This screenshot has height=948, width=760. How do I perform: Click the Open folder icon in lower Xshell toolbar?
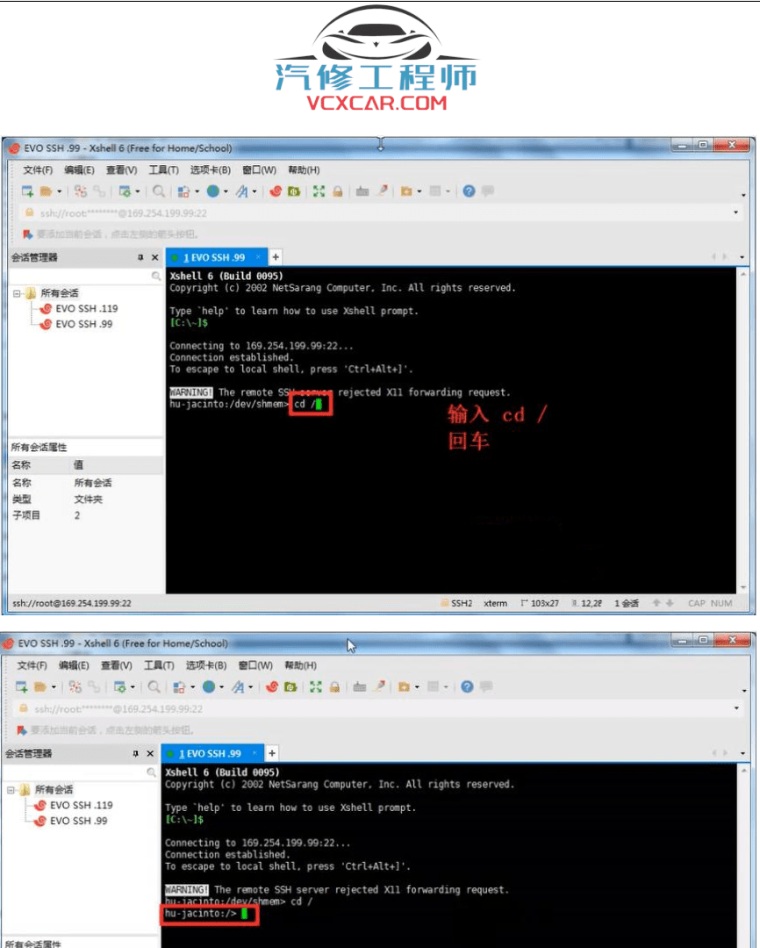point(40,686)
